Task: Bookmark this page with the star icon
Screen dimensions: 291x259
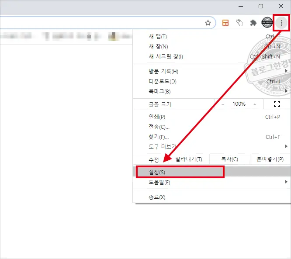Action: [x=208, y=23]
